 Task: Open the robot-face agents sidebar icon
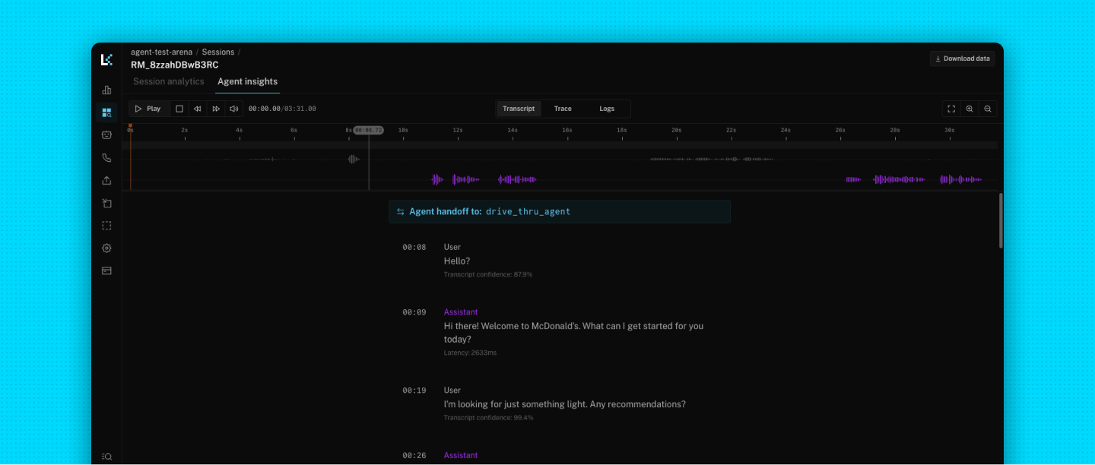(x=106, y=135)
